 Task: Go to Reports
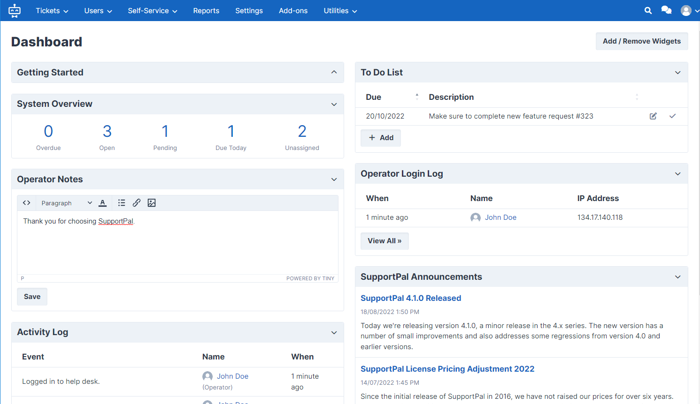[x=206, y=10]
